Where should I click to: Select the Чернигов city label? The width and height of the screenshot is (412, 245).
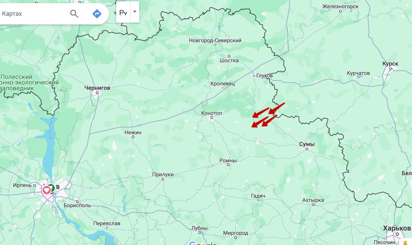(x=97, y=88)
